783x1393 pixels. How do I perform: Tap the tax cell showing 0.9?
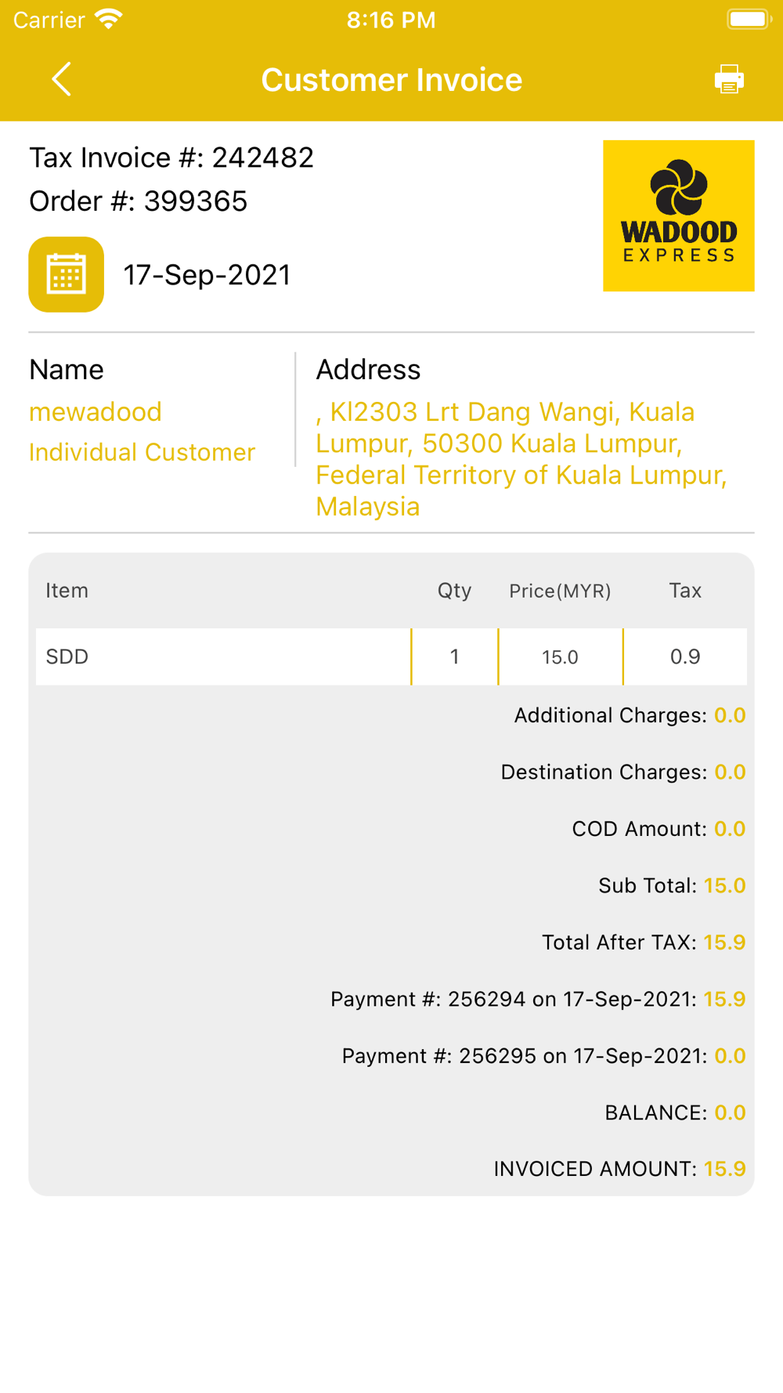685,657
